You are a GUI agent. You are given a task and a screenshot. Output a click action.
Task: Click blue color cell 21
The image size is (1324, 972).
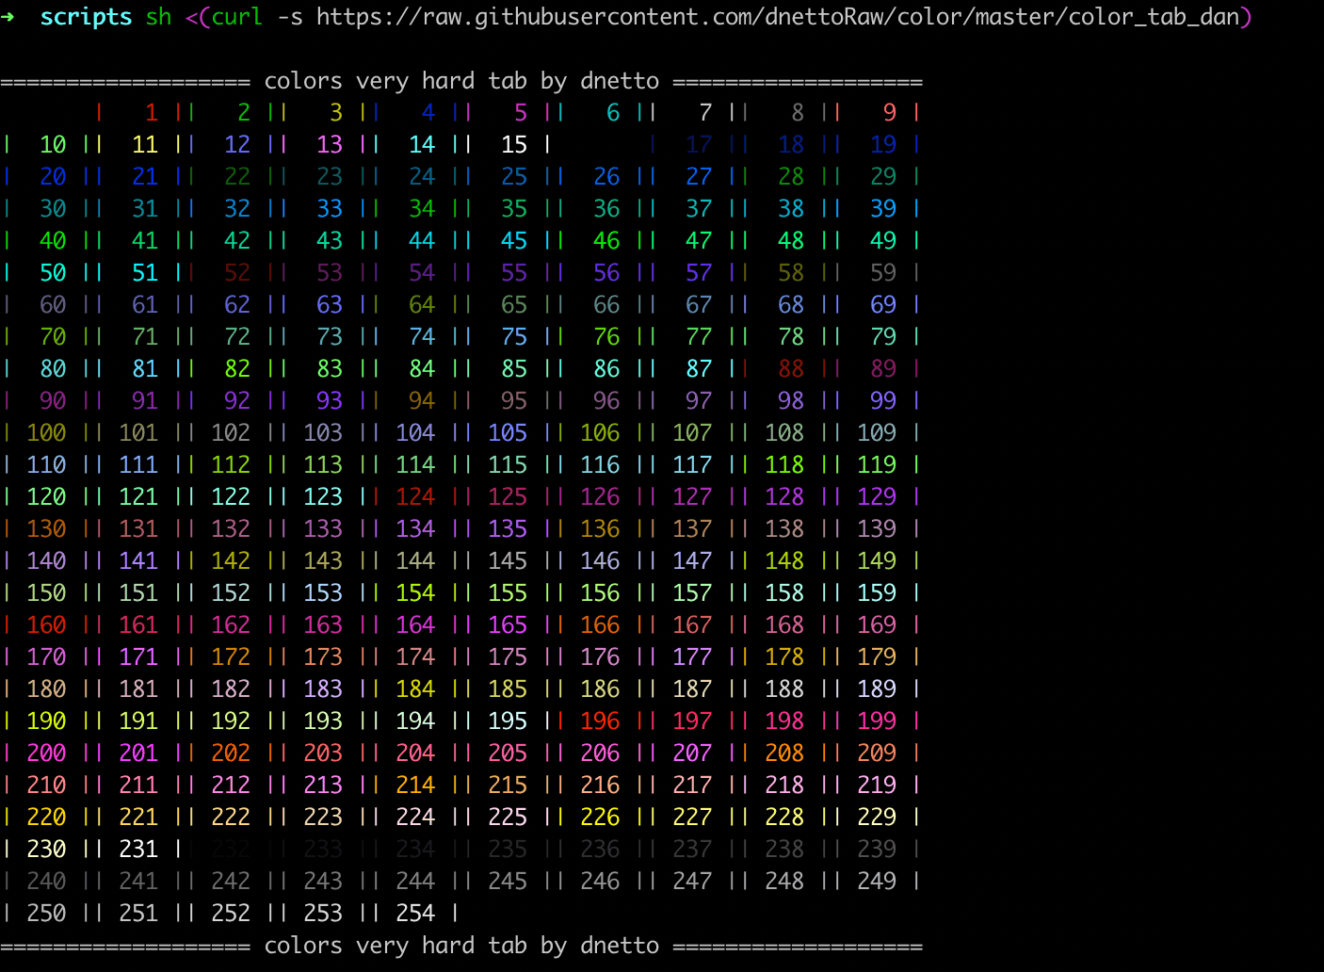[x=145, y=177]
